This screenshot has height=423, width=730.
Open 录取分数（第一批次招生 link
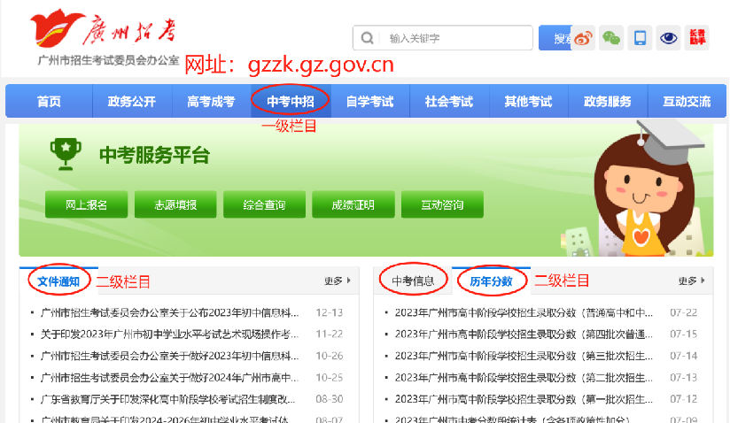(x=524, y=399)
